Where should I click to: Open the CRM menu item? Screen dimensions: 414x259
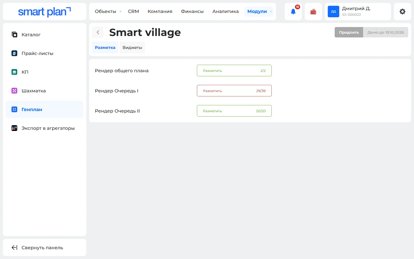133,12
